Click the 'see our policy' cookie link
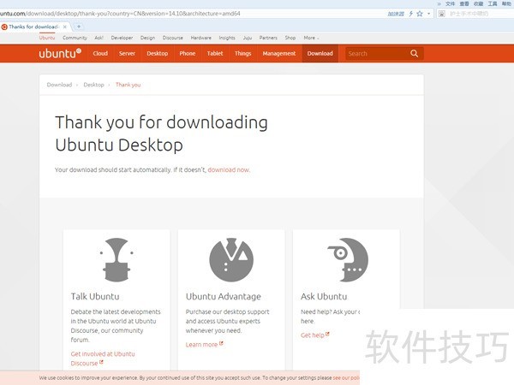The image size is (514, 385). click(346, 378)
